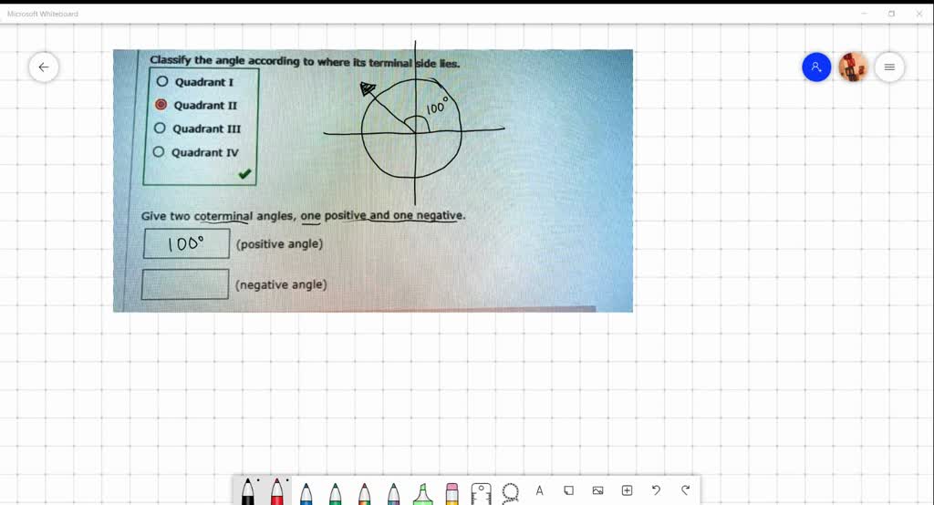Redo the last action

686,490
